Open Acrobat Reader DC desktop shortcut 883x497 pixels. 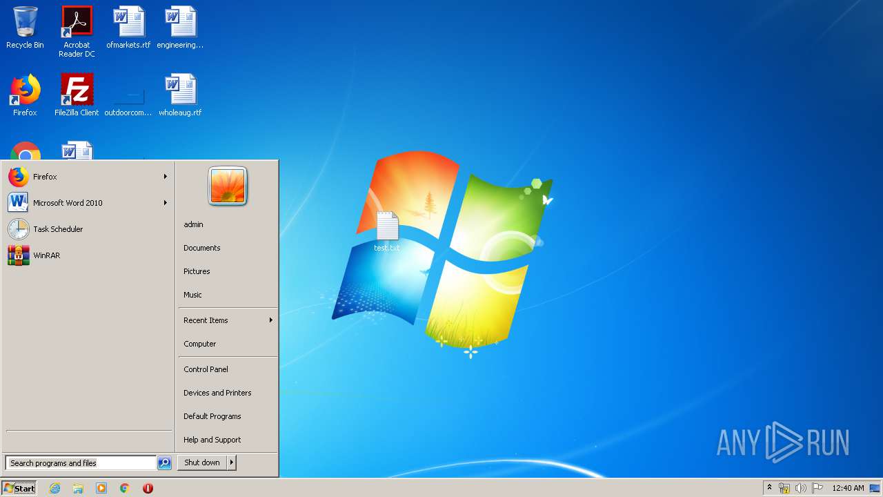pyautogui.click(x=77, y=31)
